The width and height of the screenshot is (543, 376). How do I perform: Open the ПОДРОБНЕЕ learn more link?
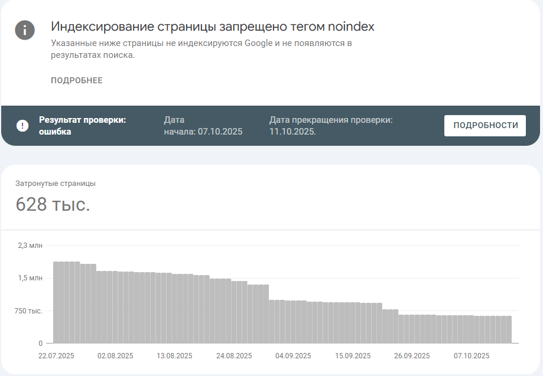pos(77,80)
